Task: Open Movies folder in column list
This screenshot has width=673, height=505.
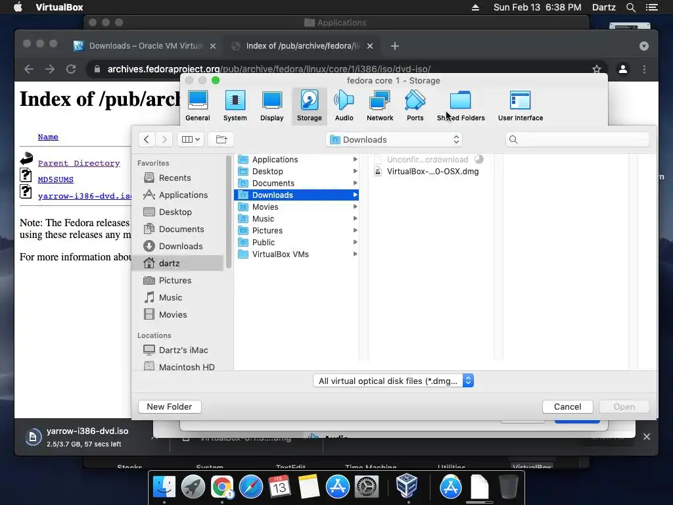Action: (x=296, y=207)
